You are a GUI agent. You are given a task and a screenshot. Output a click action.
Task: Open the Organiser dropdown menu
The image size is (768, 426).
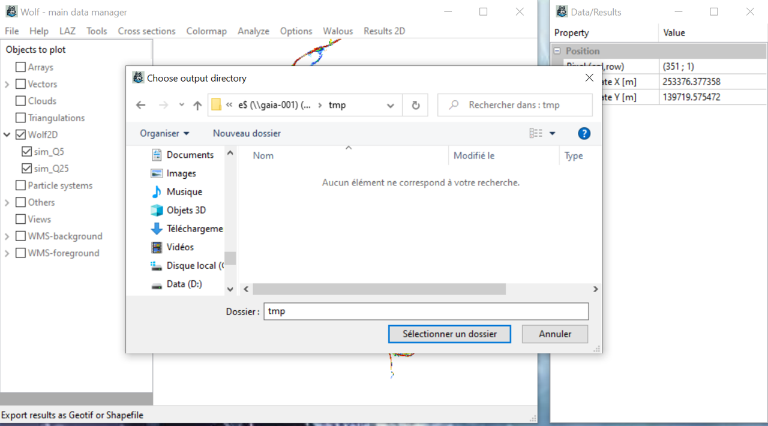pos(164,133)
